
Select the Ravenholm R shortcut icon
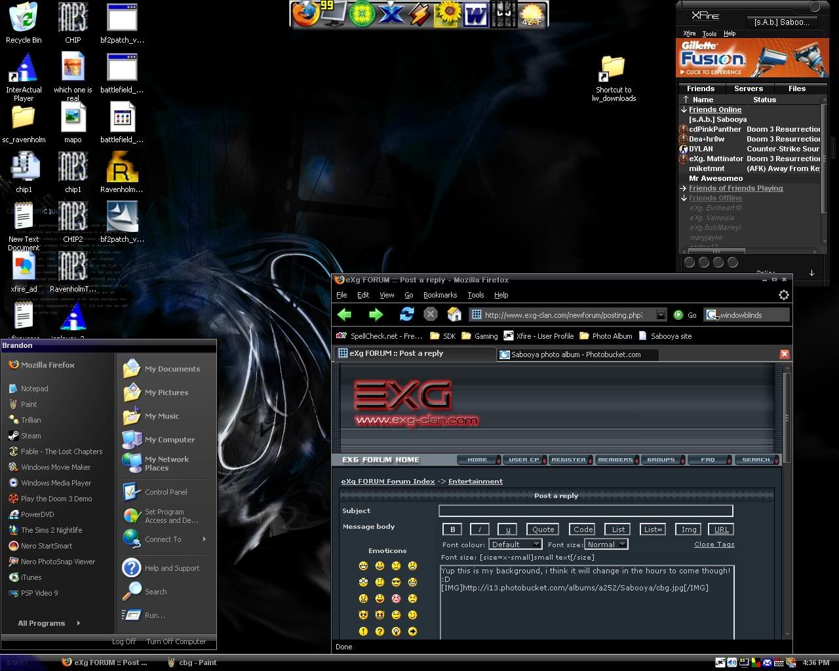pyautogui.click(x=122, y=173)
